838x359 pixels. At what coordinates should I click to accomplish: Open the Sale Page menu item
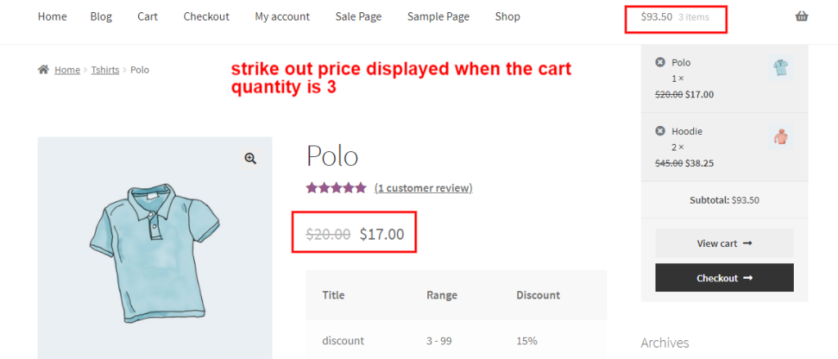pos(358,16)
